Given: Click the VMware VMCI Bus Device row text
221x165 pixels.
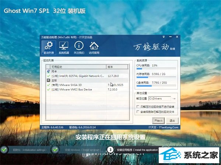Looking at the screenshot, I should (x=71, y=89).
